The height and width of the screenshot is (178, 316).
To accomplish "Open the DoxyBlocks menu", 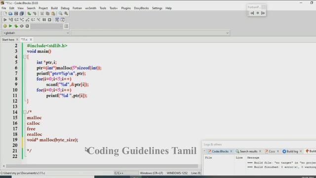I will point(141,8).
